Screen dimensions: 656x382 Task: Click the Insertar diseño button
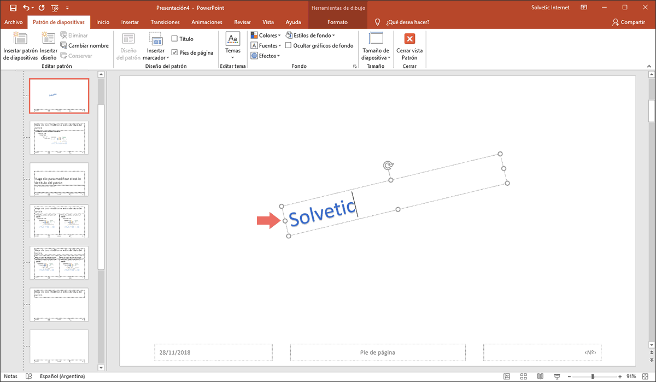click(x=48, y=46)
